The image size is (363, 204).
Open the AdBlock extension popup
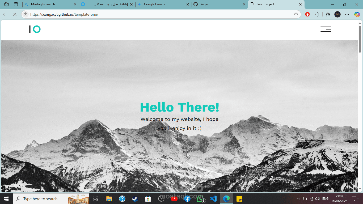(x=307, y=14)
